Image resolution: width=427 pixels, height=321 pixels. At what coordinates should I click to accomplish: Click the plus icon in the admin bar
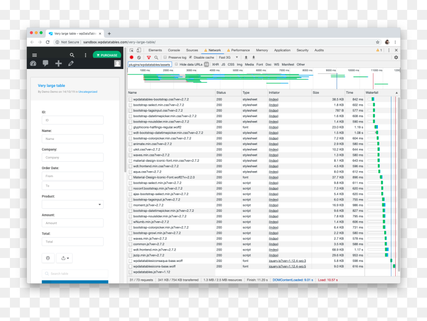pos(58,64)
